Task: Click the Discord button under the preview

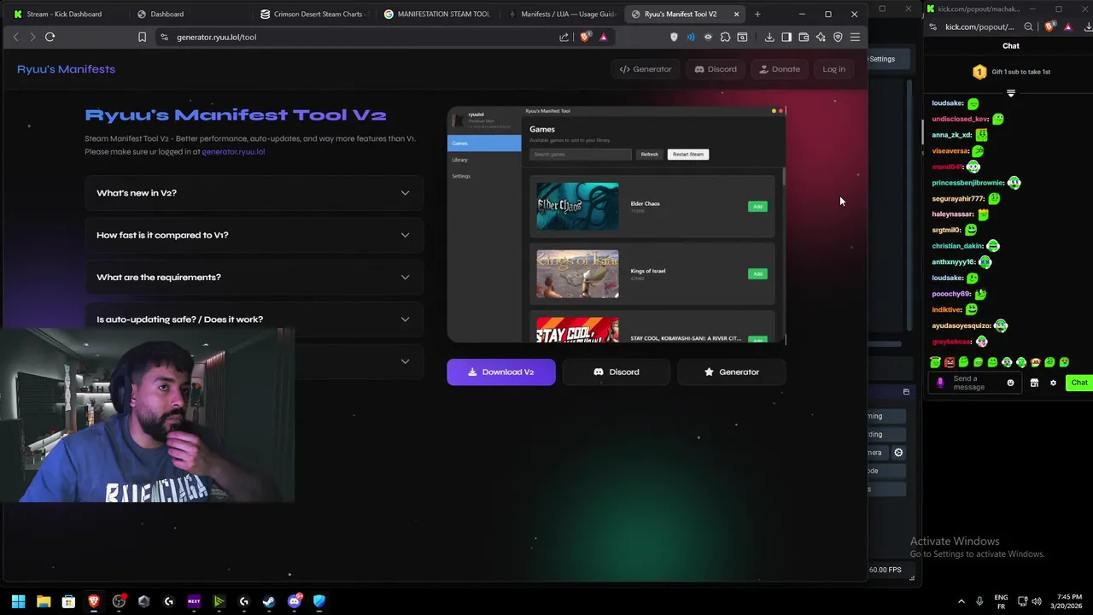Action: pyautogui.click(x=616, y=372)
